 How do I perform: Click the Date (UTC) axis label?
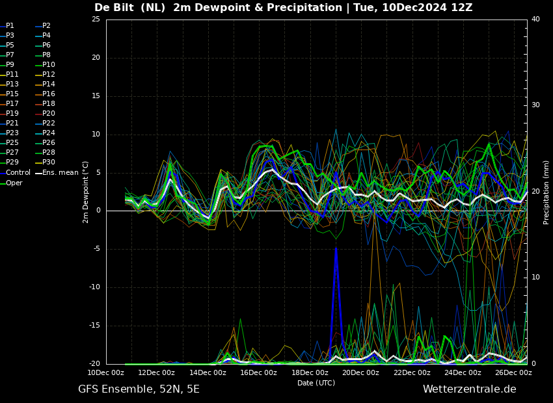click(316, 383)
